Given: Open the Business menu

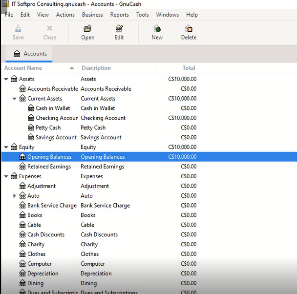Looking at the screenshot, I should (x=92, y=15).
